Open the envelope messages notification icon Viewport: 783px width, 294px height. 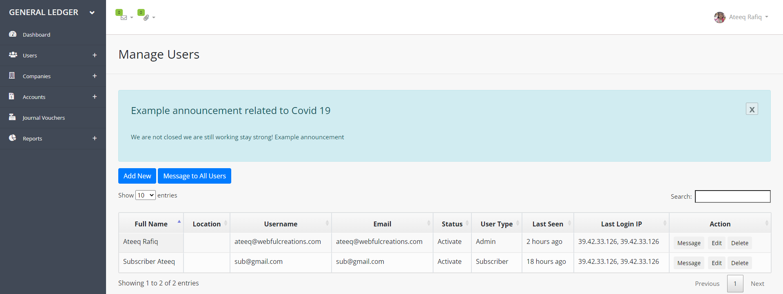coord(124,18)
